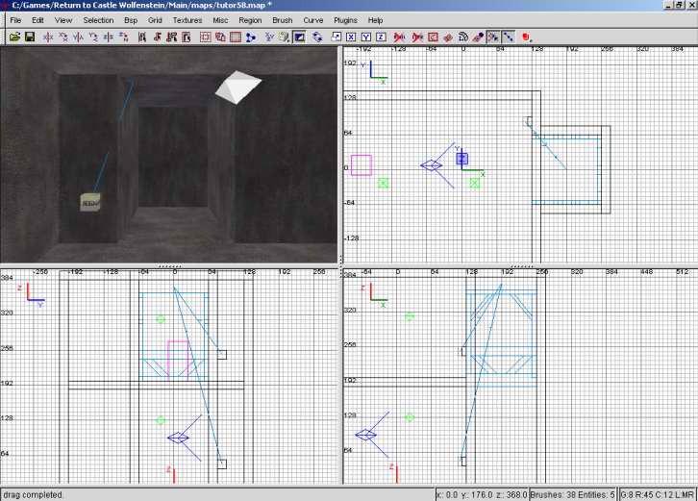This screenshot has height=501, width=698.
Task: Click the red dot icon at toolbar end
Action: (526, 38)
